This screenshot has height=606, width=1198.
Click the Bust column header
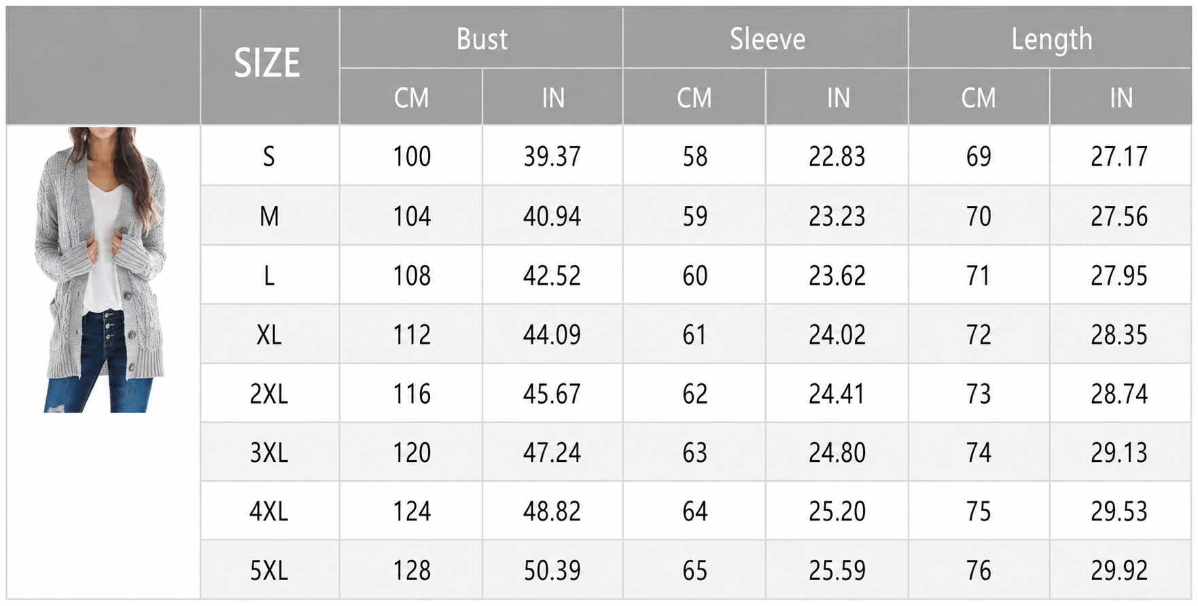481,38
